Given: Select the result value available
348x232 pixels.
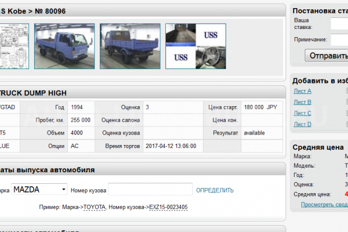Looking at the screenshot, I should [255, 133].
